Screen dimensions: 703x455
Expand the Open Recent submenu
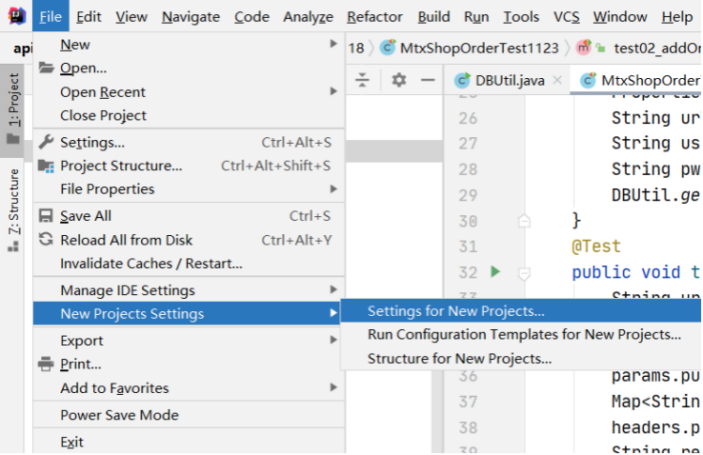[x=333, y=91]
